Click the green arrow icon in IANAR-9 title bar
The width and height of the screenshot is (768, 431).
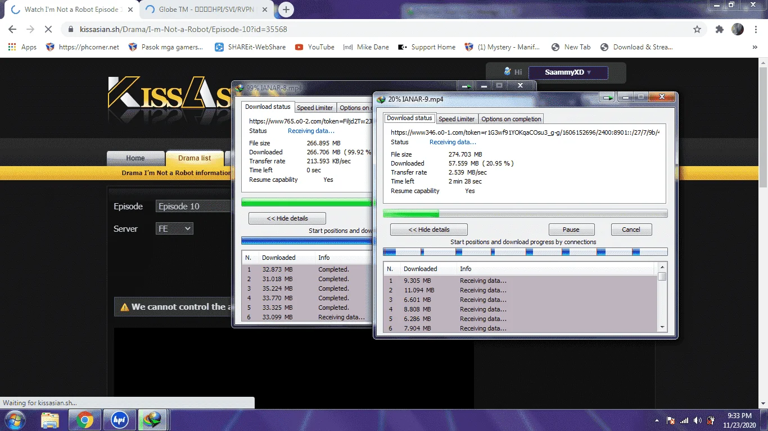607,98
